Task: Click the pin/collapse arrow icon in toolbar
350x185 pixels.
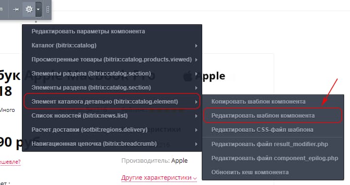Action: (x=16, y=9)
